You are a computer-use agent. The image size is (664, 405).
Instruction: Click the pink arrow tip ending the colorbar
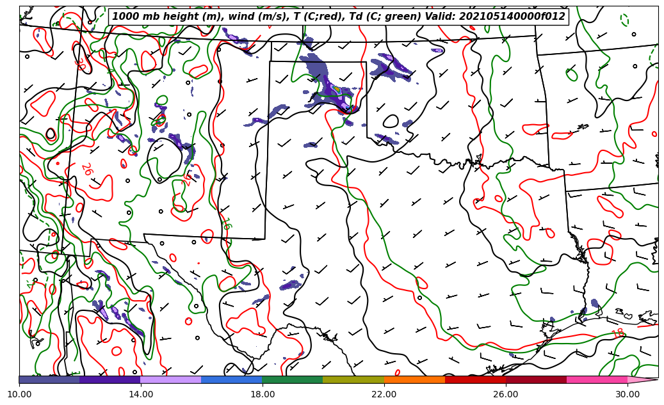pyautogui.click(x=643, y=379)
